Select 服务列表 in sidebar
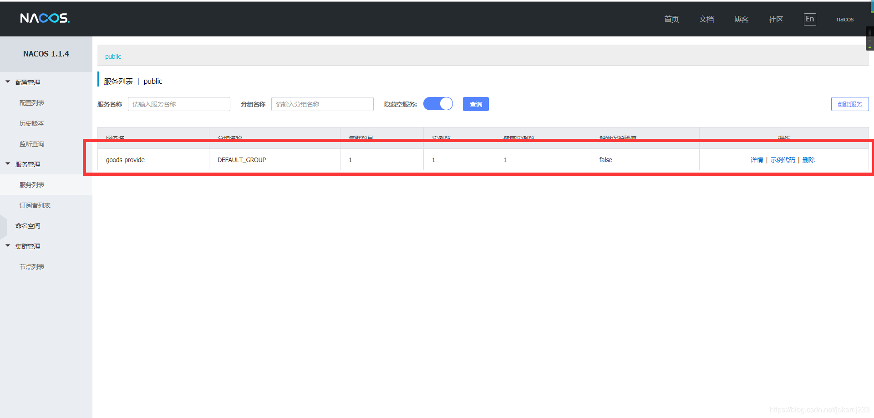874x418 pixels. [32, 185]
